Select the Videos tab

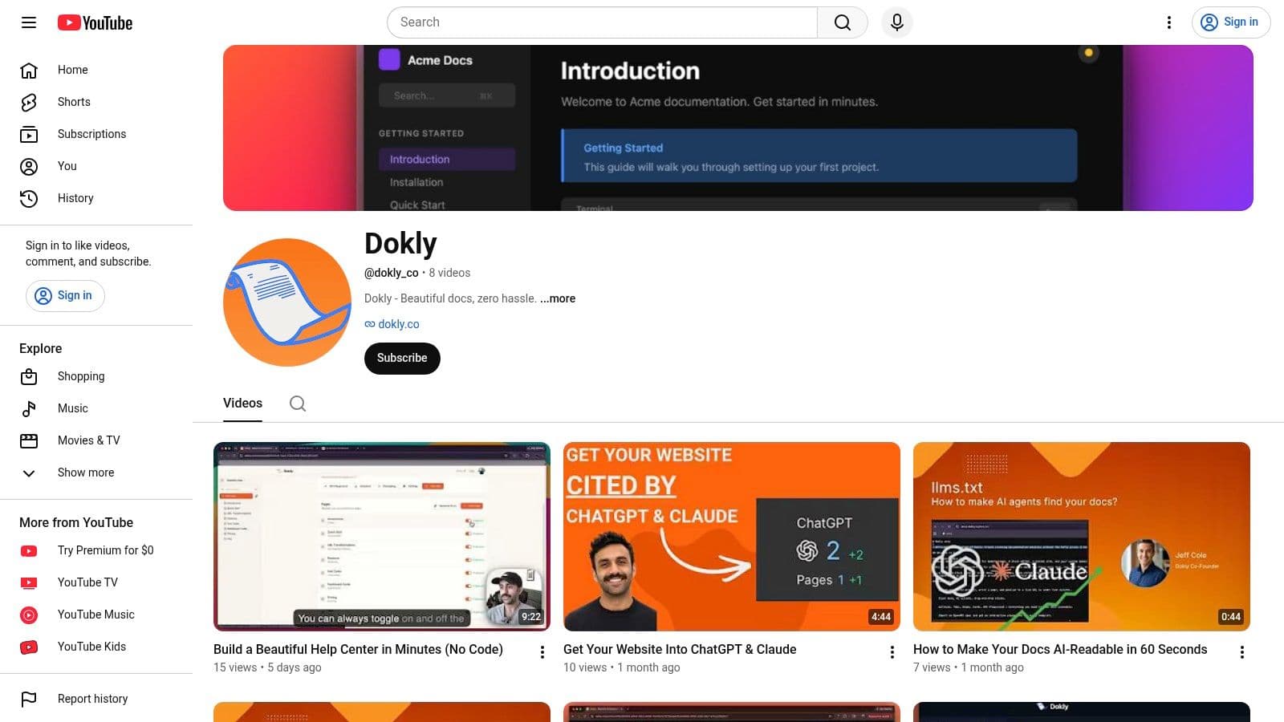[x=242, y=404]
